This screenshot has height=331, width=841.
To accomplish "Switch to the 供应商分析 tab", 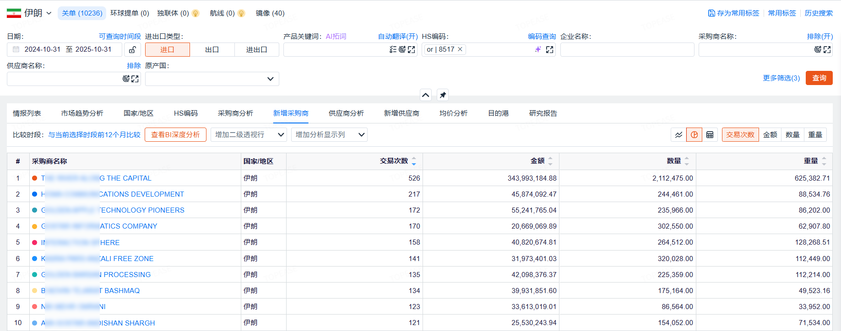I will point(346,113).
